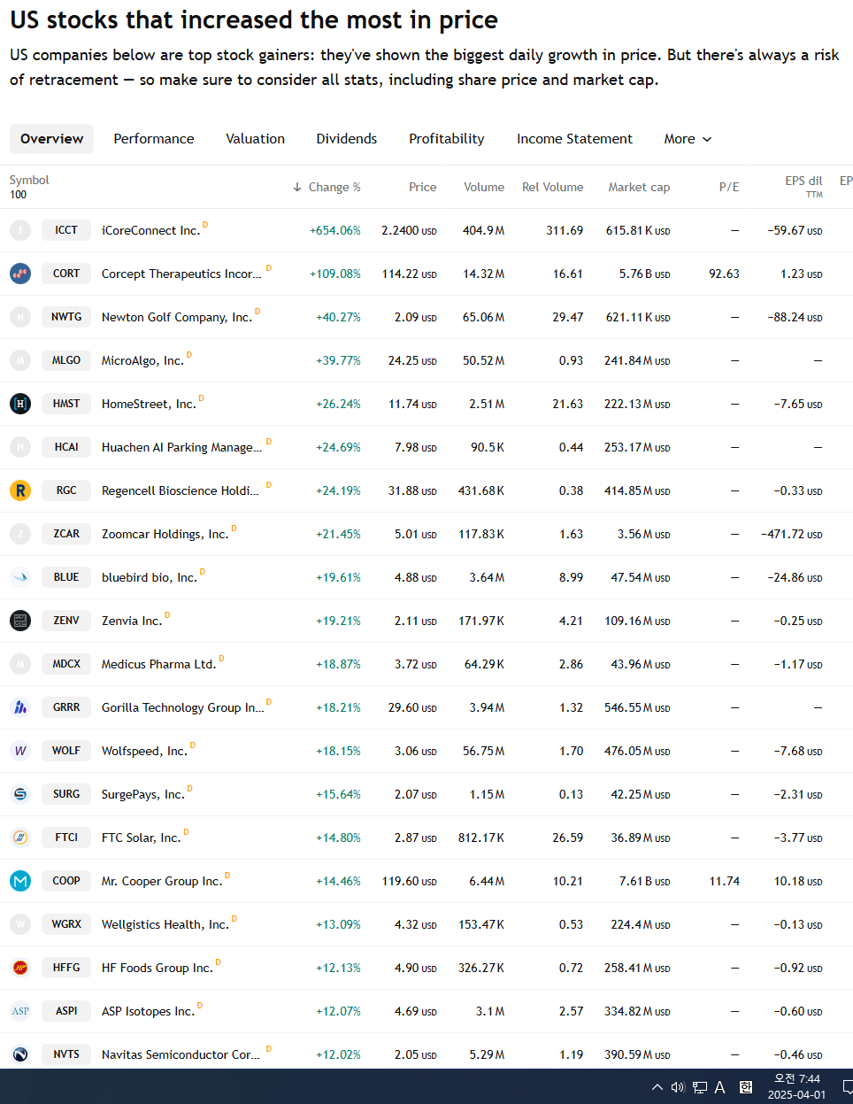Click the HCAI logo placeholder icon
Image resolution: width=853 pixels, height=1104 pixels.
pyautogui.click(x=20, y=447)
